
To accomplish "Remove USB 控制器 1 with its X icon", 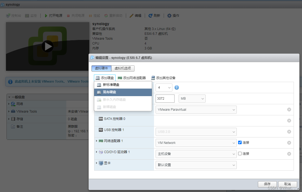I will 289,132.
